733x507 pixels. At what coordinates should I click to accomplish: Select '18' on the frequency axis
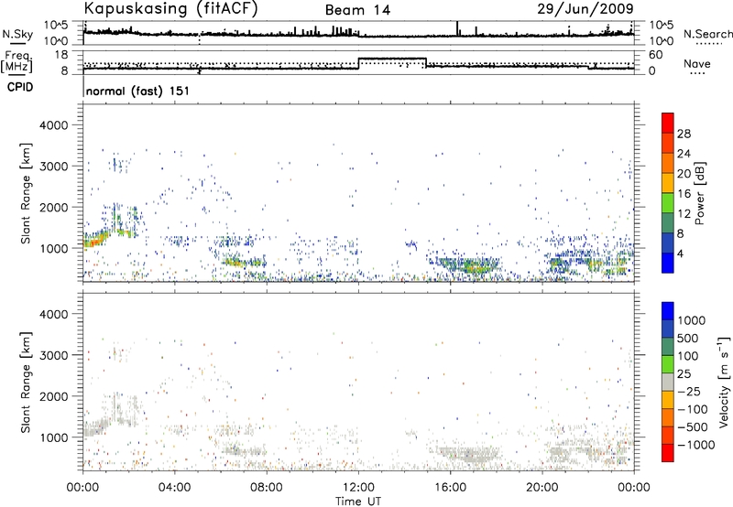(61, 55)
